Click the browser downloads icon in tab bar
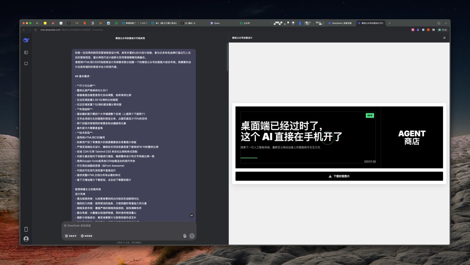The image size is (470, 265). (x=439, y=23)
